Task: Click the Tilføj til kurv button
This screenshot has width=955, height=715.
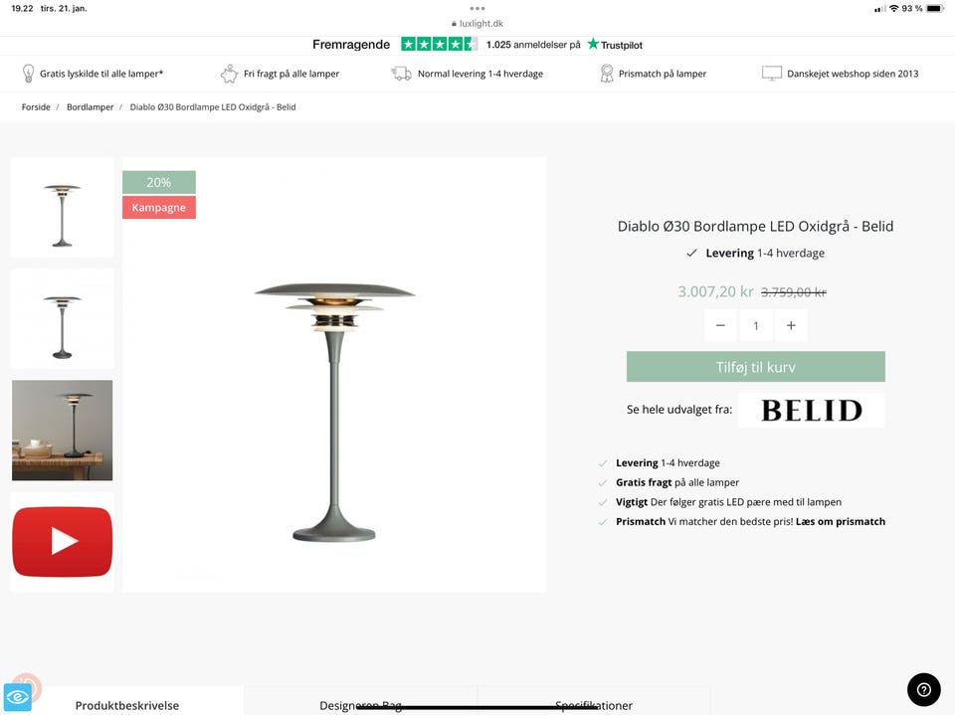Action: click(x=755, y=366)
